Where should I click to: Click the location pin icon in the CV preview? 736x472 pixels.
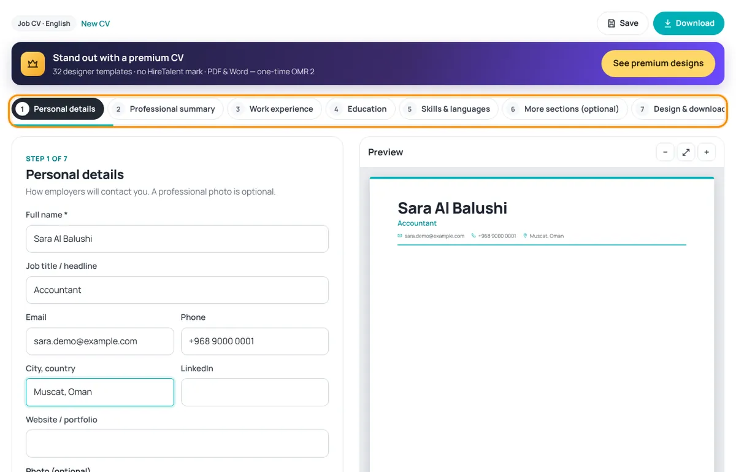click(525, 236)
